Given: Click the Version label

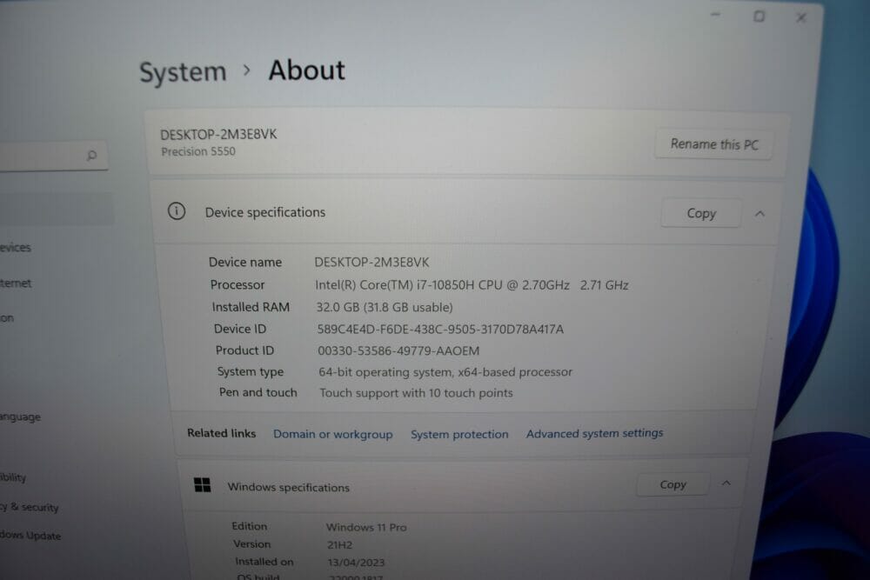Looking at the screenshot, I should 252,544.
